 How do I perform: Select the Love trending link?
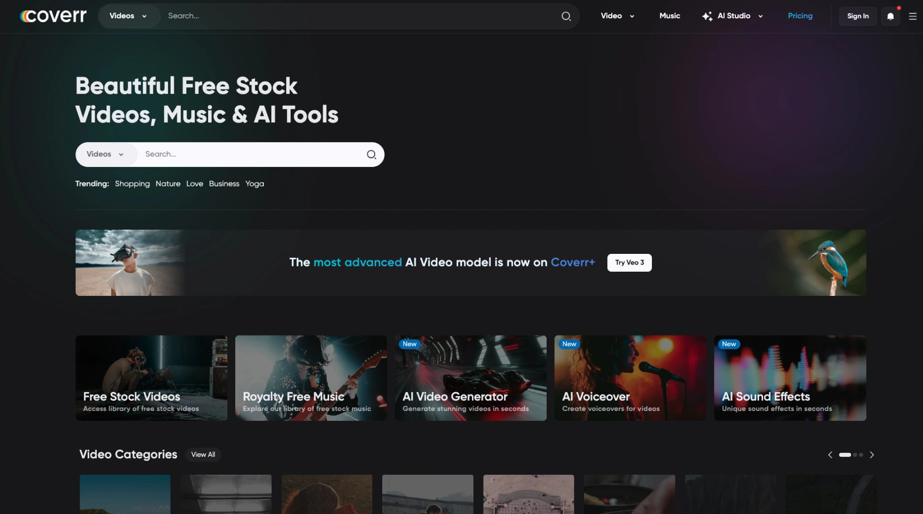195,184
